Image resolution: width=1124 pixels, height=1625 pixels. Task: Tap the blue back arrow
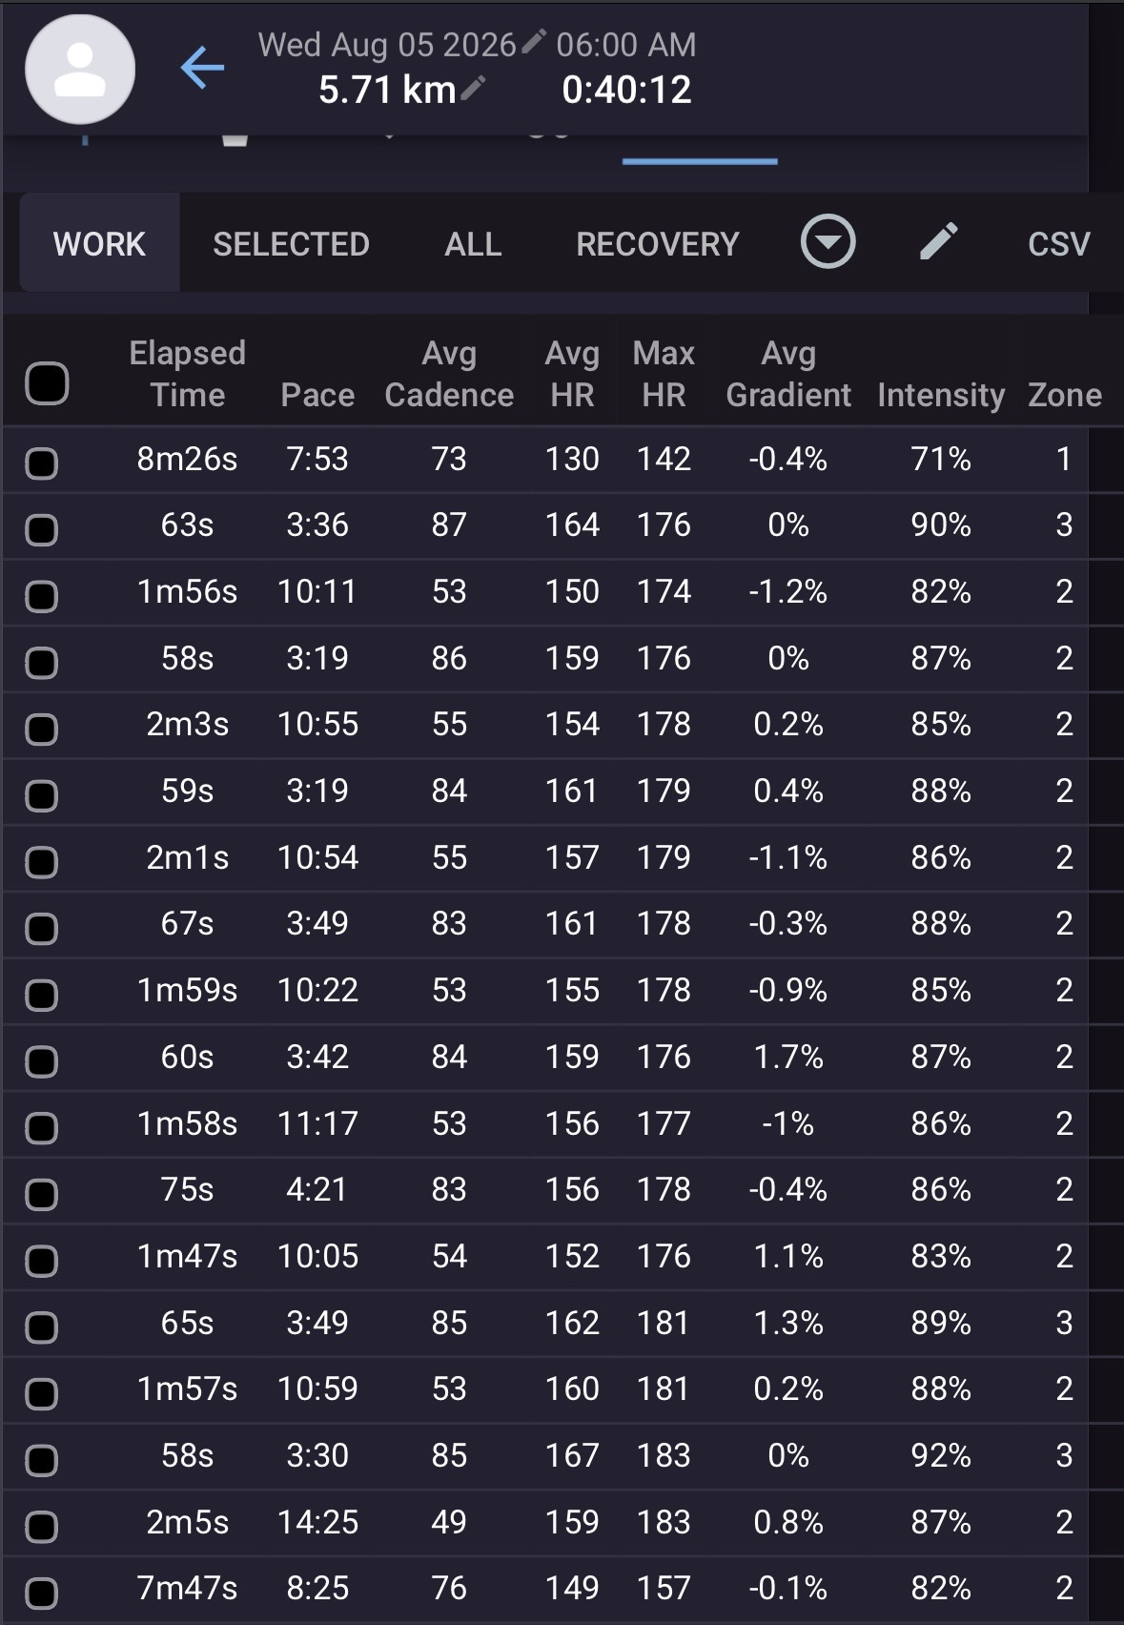coord(202,69)
